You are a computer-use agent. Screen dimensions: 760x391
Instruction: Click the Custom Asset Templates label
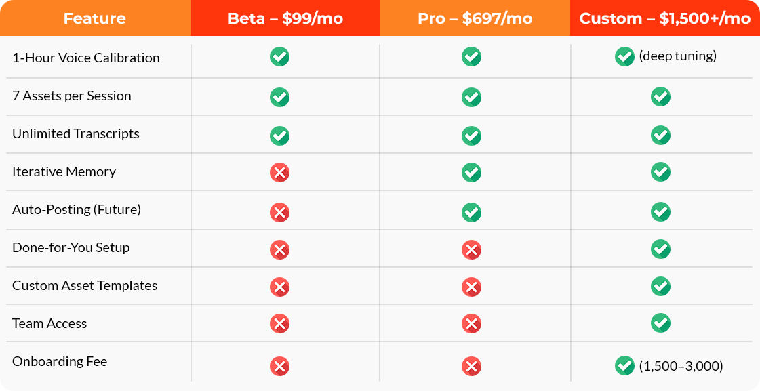(85, 286)
